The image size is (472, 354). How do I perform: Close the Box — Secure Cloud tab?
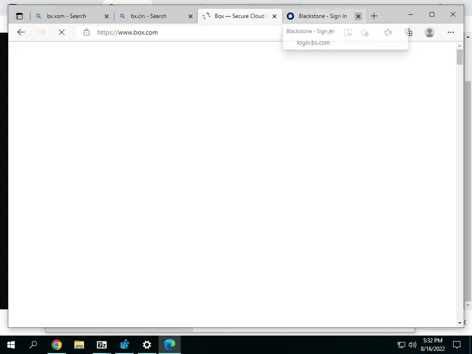tap(274, 16)
